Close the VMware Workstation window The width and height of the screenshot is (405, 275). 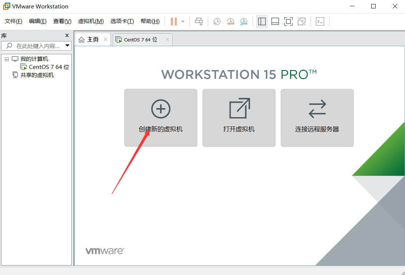(x=395, y=6)
